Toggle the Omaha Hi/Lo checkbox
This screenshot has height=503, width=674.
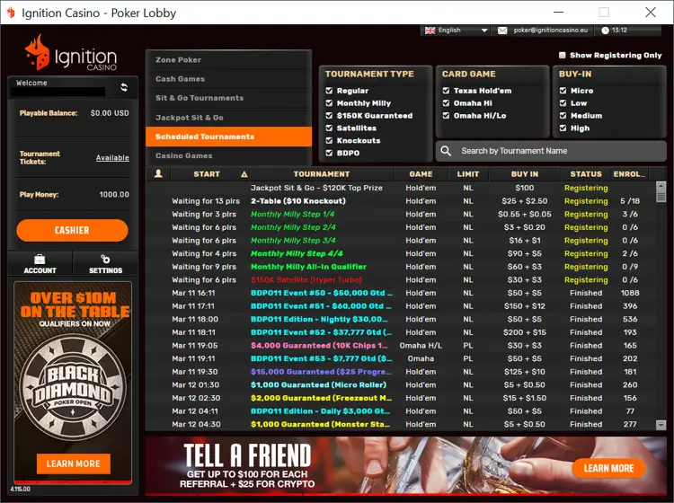tap(446, 116)
